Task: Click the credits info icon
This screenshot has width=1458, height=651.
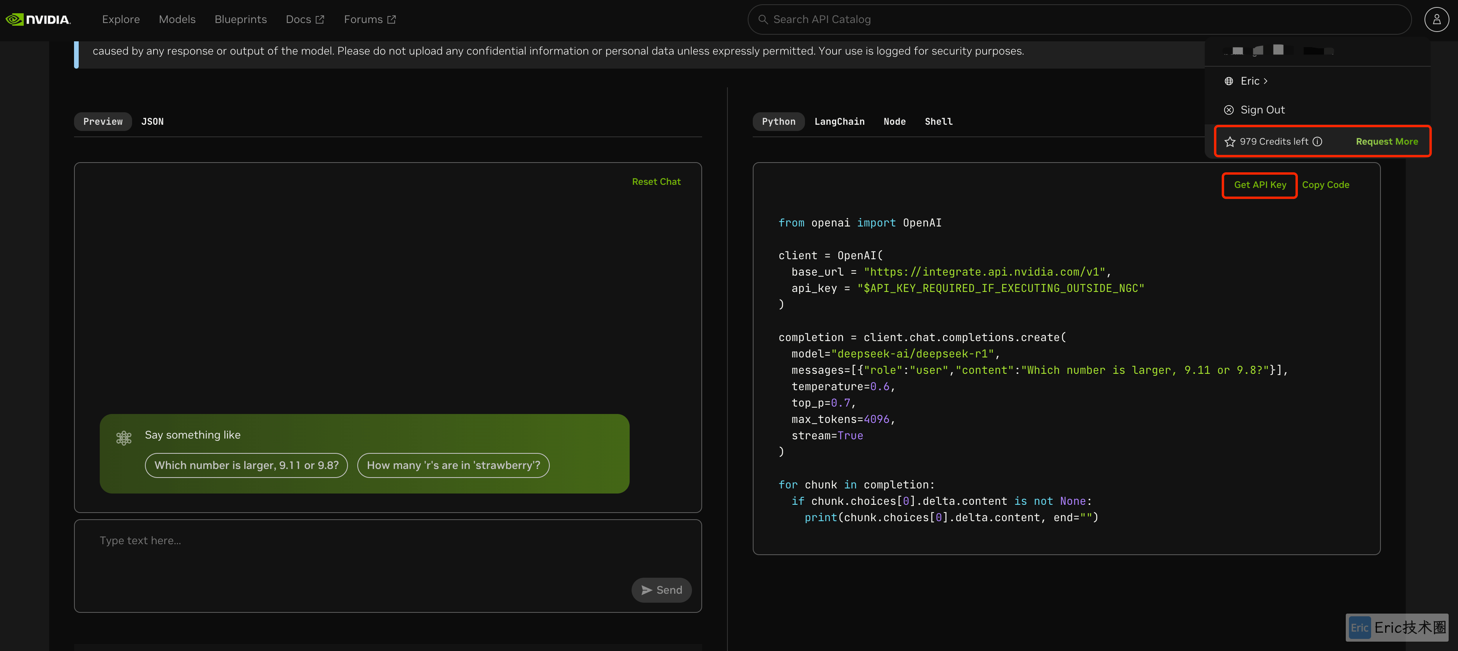Action: (x=1317, y=142)
